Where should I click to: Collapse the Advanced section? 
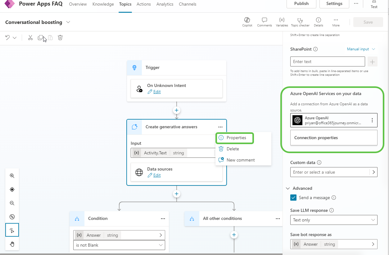(x=288, y=188)
